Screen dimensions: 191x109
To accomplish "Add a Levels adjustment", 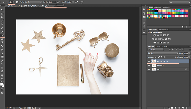I will click(158, 35).
